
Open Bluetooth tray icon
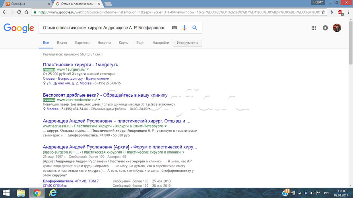pyautogui.click(x=306, y=193)
